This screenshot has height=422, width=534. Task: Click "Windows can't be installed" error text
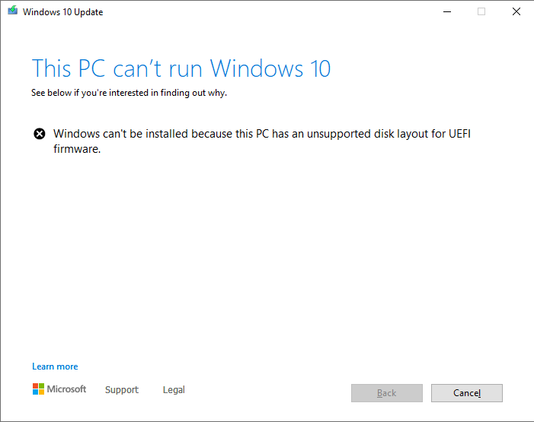pyautogui.click(x=121, y=135)
